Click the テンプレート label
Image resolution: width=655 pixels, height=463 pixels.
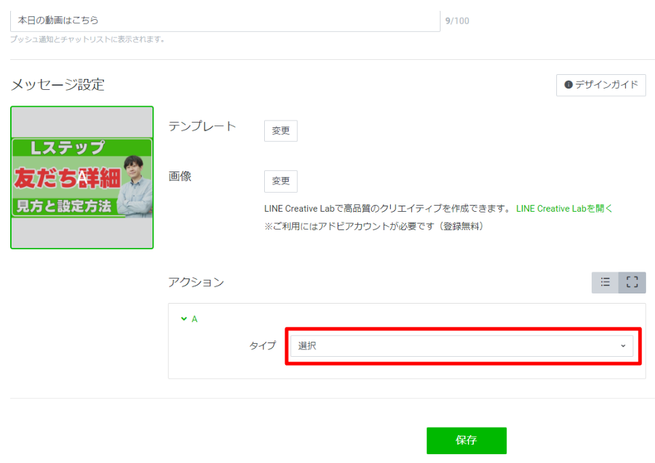[x=202, y=126]
